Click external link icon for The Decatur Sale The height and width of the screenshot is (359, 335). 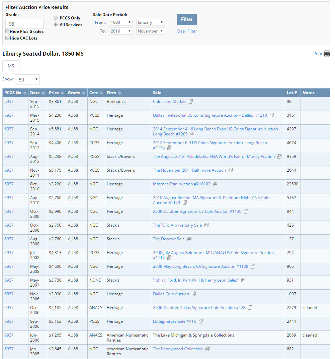189,239
